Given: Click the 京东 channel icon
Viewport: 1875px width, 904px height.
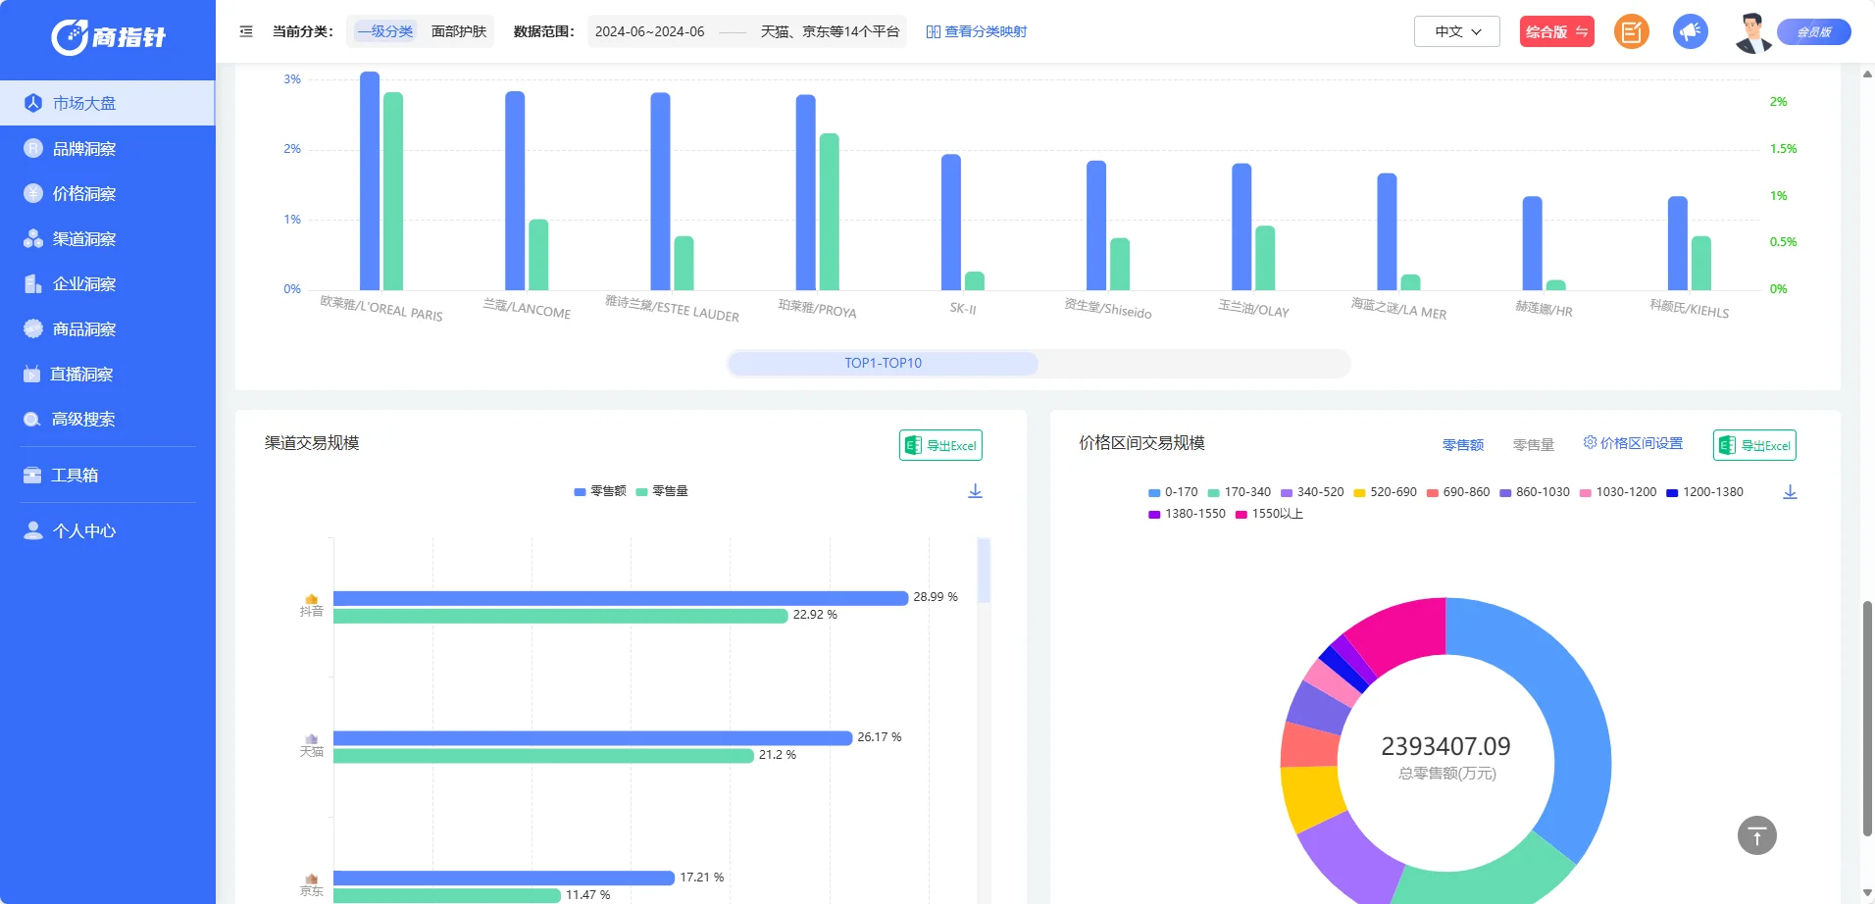Looking at the screenshot, I should point(311,879).
